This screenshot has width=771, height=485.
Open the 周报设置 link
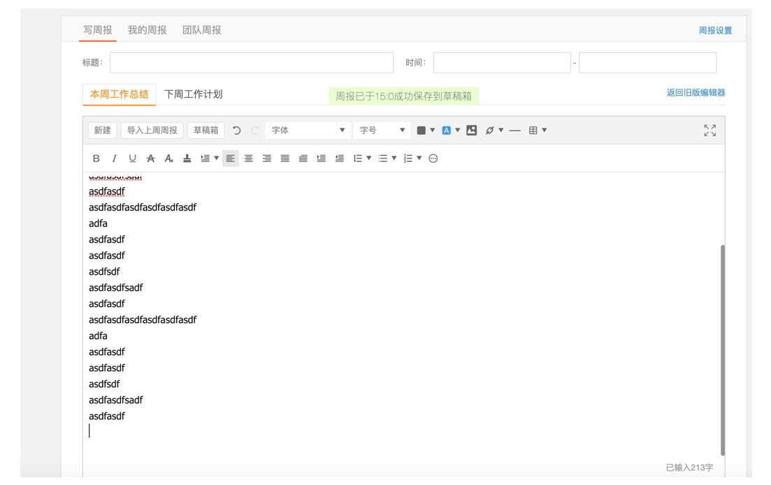716,31
